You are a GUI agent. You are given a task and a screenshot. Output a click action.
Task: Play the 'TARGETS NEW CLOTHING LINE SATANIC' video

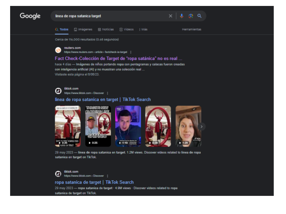pyautogui.click(x=98, y=126)
